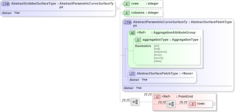
Task: Select the [set] enumeration value
Action: click(157, 46)
